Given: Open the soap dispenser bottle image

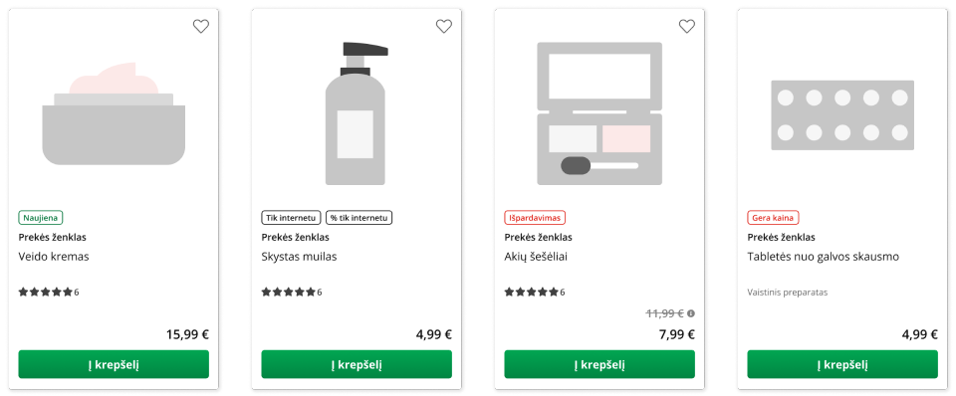Looking at the screenshot, I should click(357, 113).
